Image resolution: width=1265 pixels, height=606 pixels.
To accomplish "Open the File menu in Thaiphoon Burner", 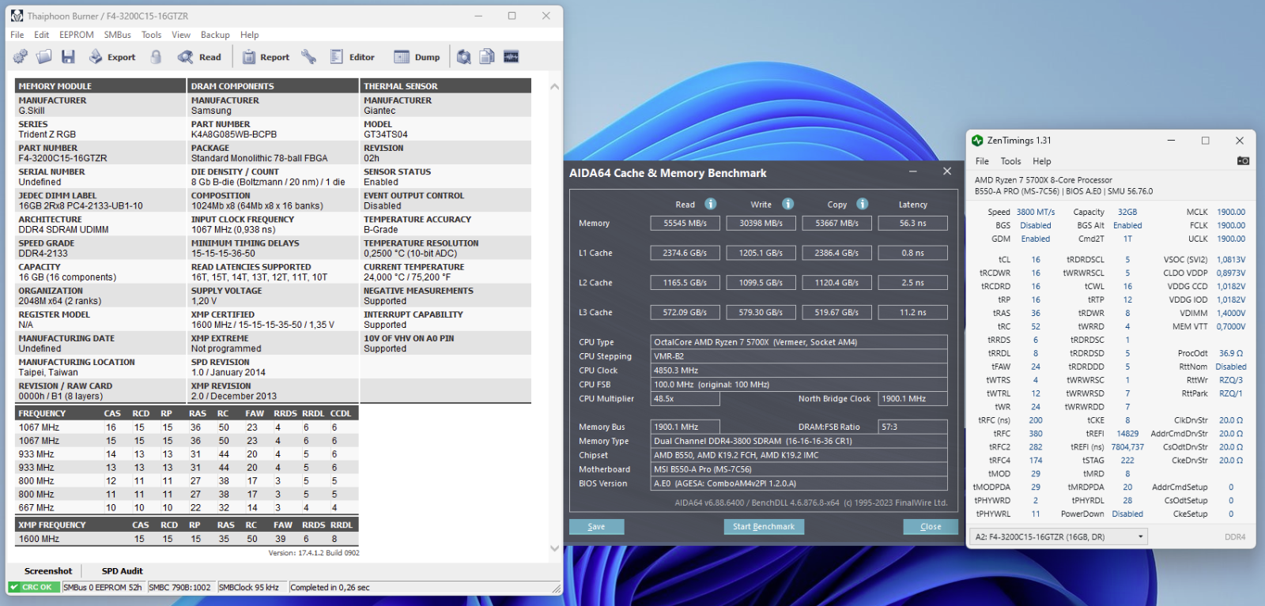I will click(17, 35).
